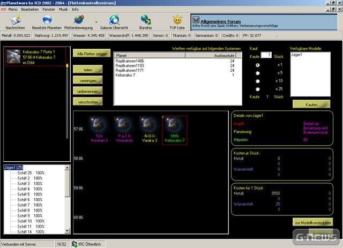Select the Replikatoren1486 shipyard row
The width and height of the screenshot is (343, 248).
pos(177,61)
